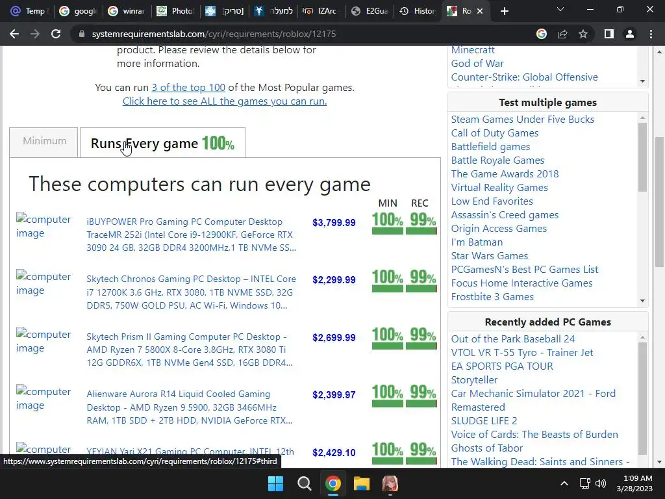The image size is (665, 499).
Task: Open Windows taskbar search
Action: click(304, 483)
